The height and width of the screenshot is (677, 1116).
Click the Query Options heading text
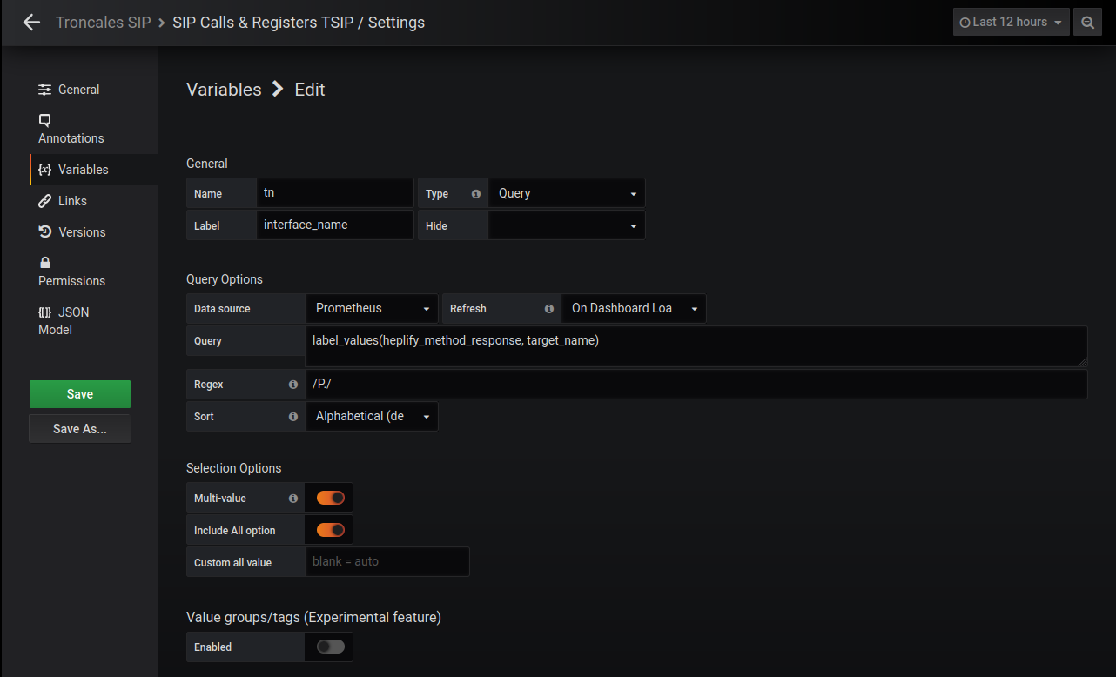pyautogui.click(x=225, y=279)
